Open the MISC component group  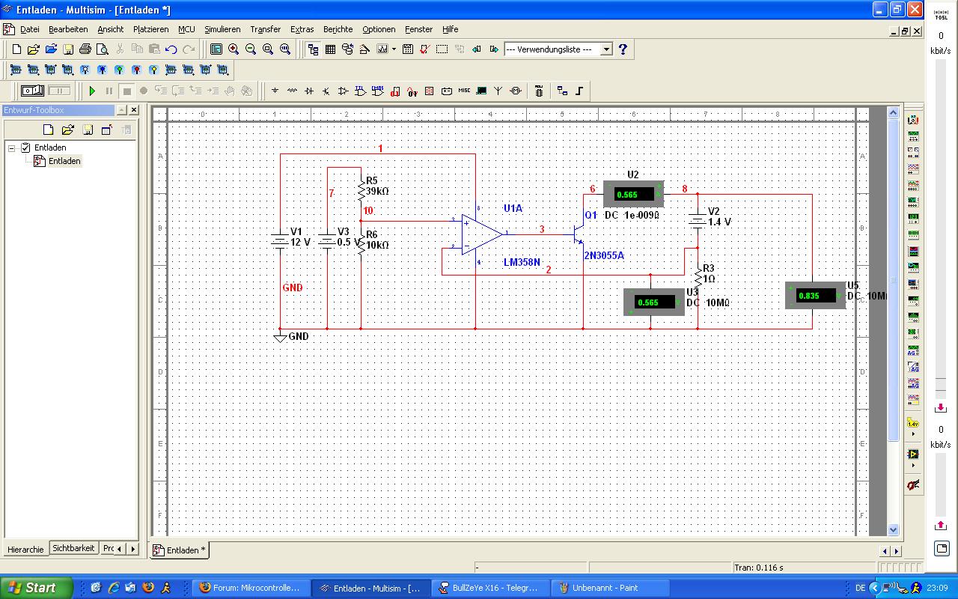pyautogui.click(x=464, y=91)
